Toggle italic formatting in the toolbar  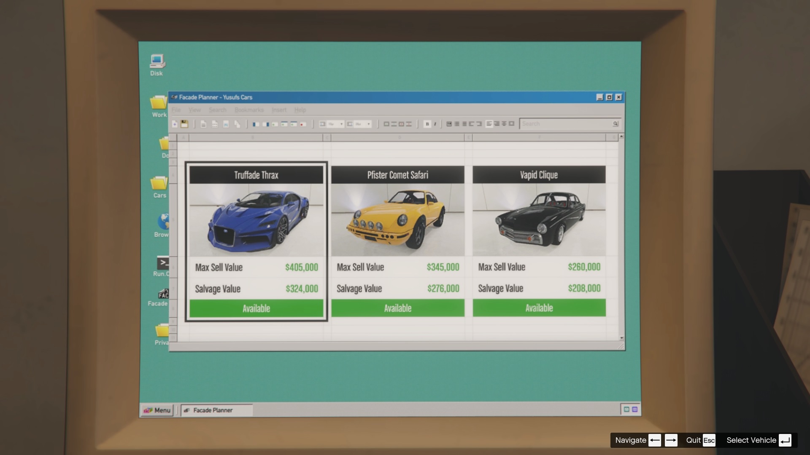coord(436,124)
